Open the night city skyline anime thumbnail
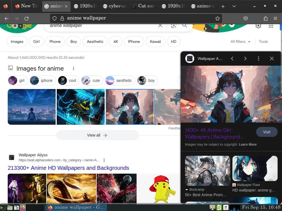The height and width of the screenshot is (211, 282). coord(32,107)
